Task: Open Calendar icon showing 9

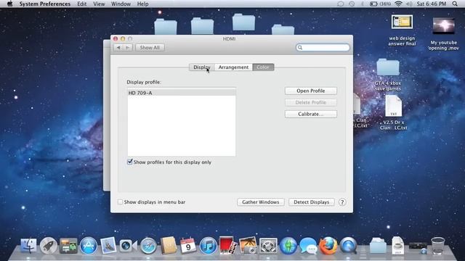Action: click(x=188, y=246)
